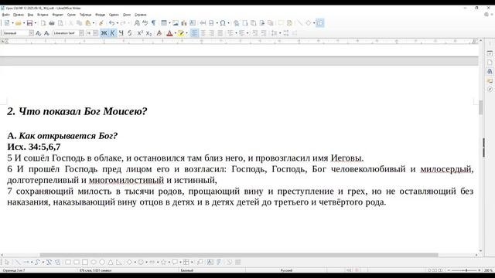
Task: Open paragraph style dropdown
Action: pos(31,33)
